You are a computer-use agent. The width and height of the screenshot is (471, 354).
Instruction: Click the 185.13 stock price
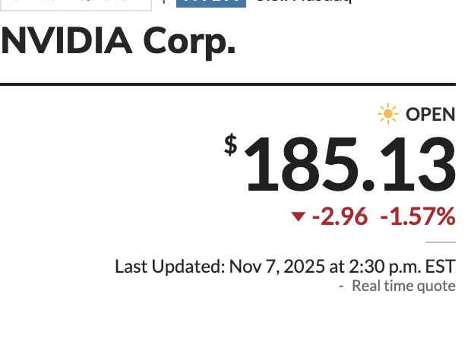349,166
